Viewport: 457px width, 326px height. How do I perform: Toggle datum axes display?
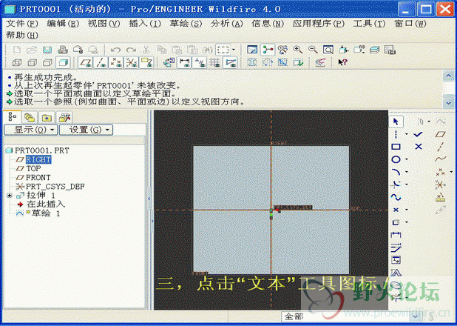click(101, 62)
